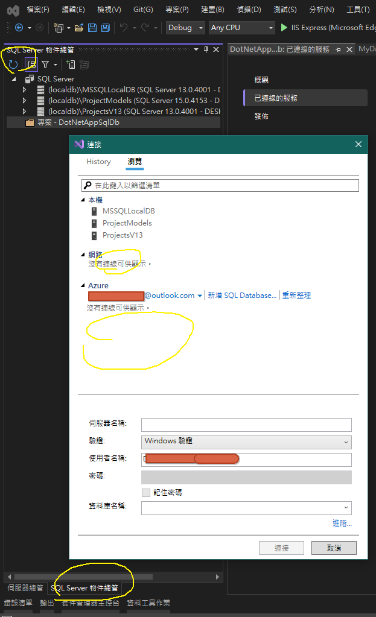The width and height of the screenshot is (376, 617).
Task: Click the 取消 cancel button
Action: coord(334,548)
